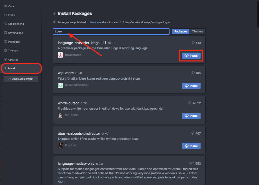Click download count icon next to 1,582
This screenshot has height=185, width=259.
(x=190, y=163)
